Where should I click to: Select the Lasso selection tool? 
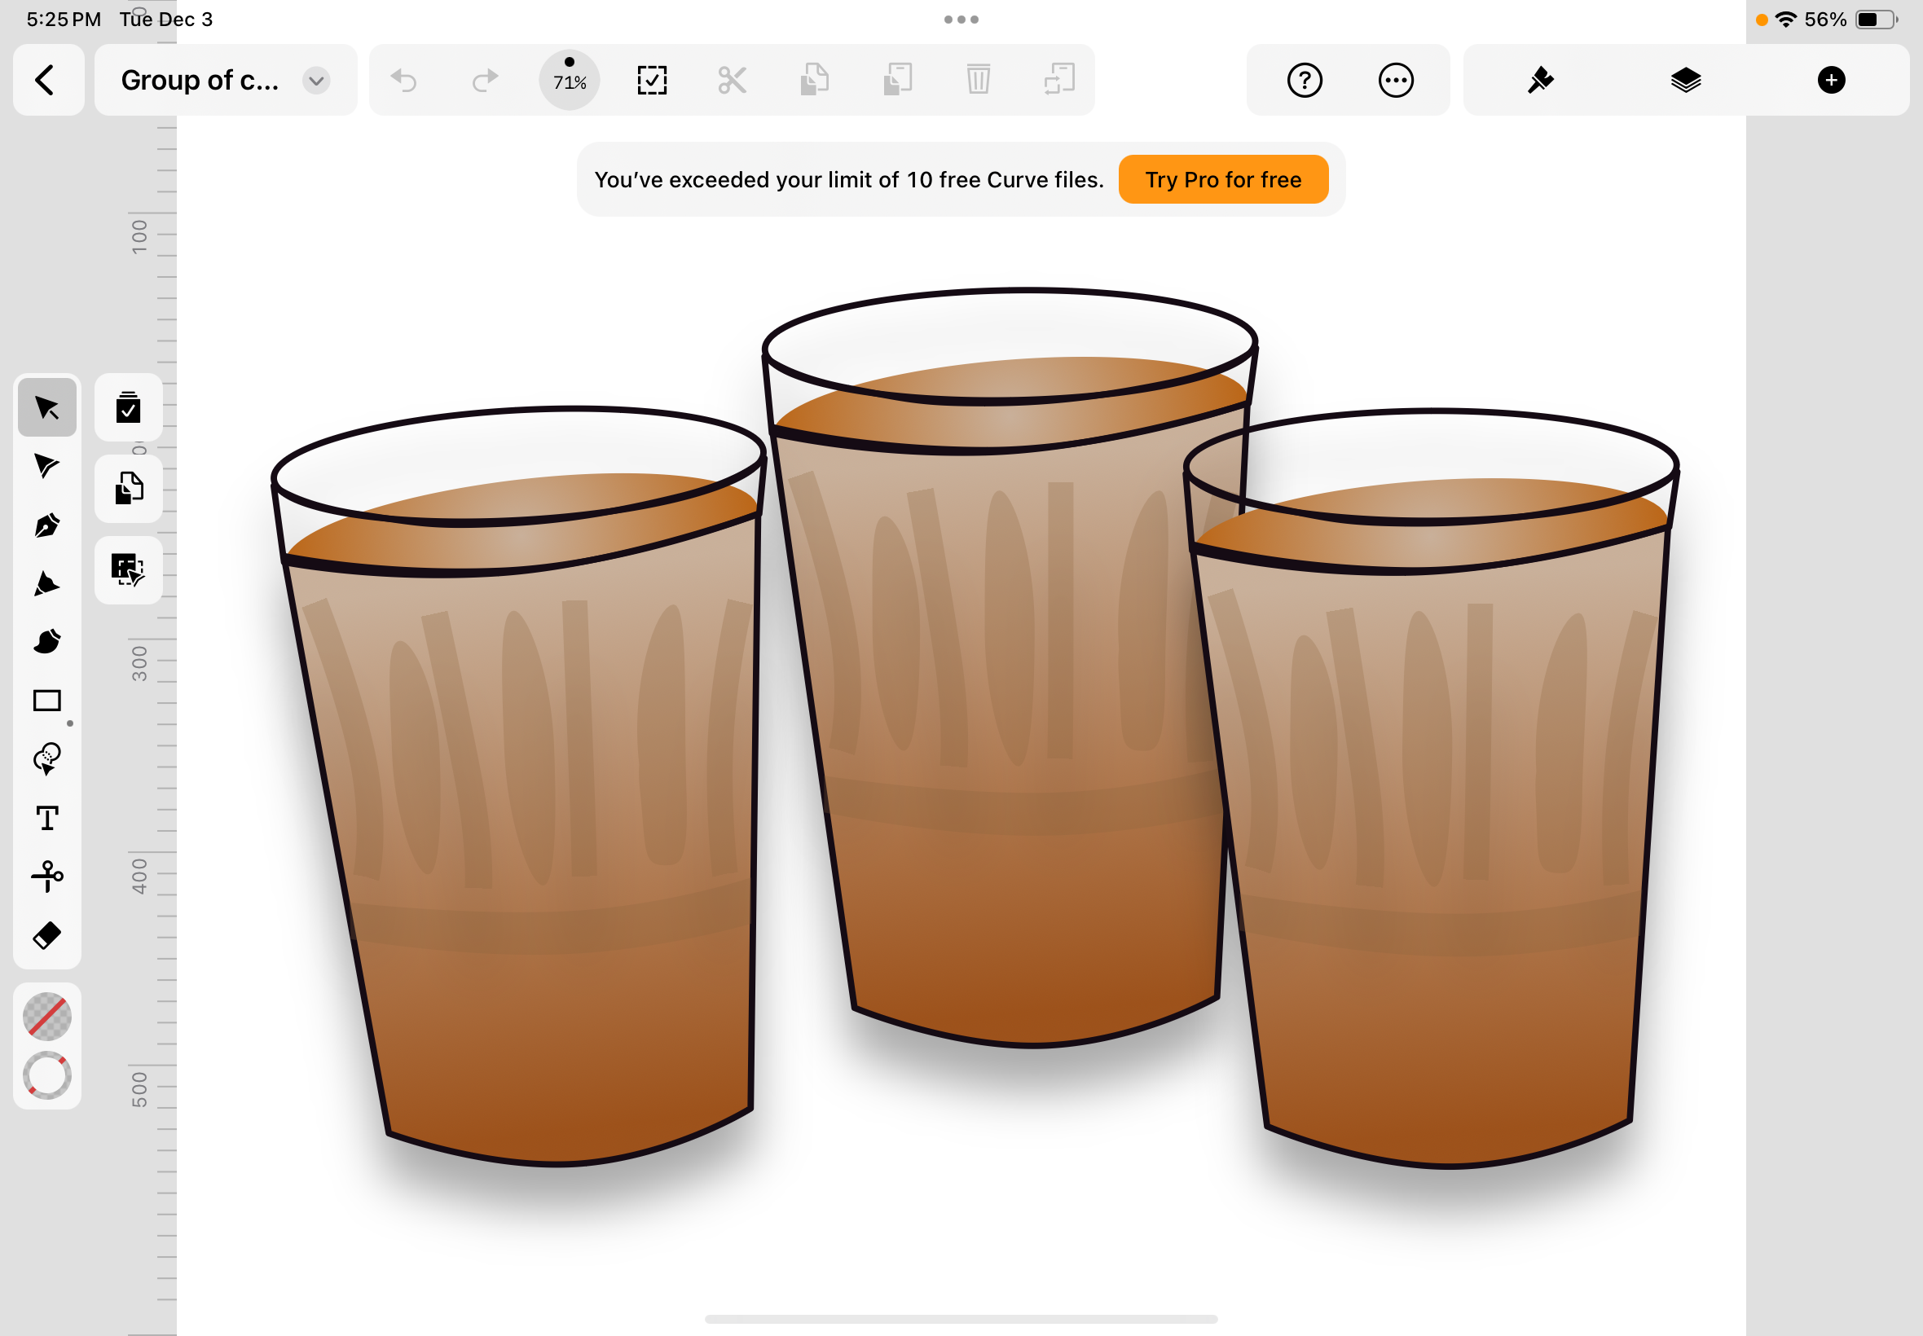[47, 759]
